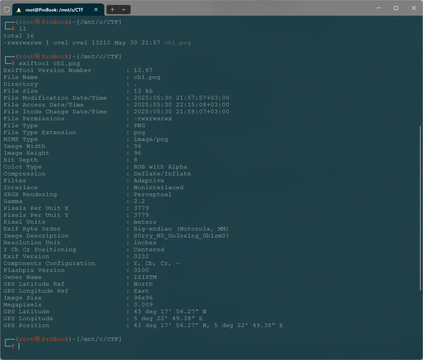Maximize the terminal window
The image size is (423, 360).
(x=396, y=8)
